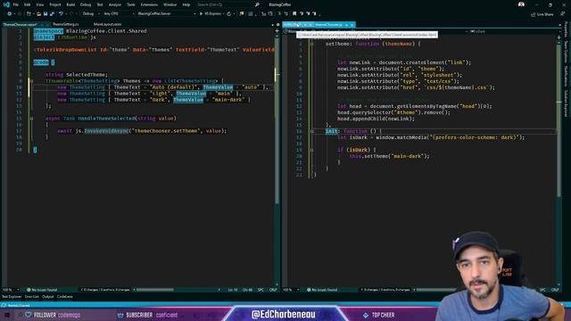This screenshot has width=571, height=321.
Task: Click the Open File folder icon
Action: coord(38,14)
